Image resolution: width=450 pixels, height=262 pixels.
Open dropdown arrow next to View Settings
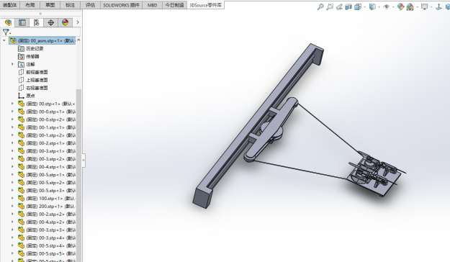(431, 7)
